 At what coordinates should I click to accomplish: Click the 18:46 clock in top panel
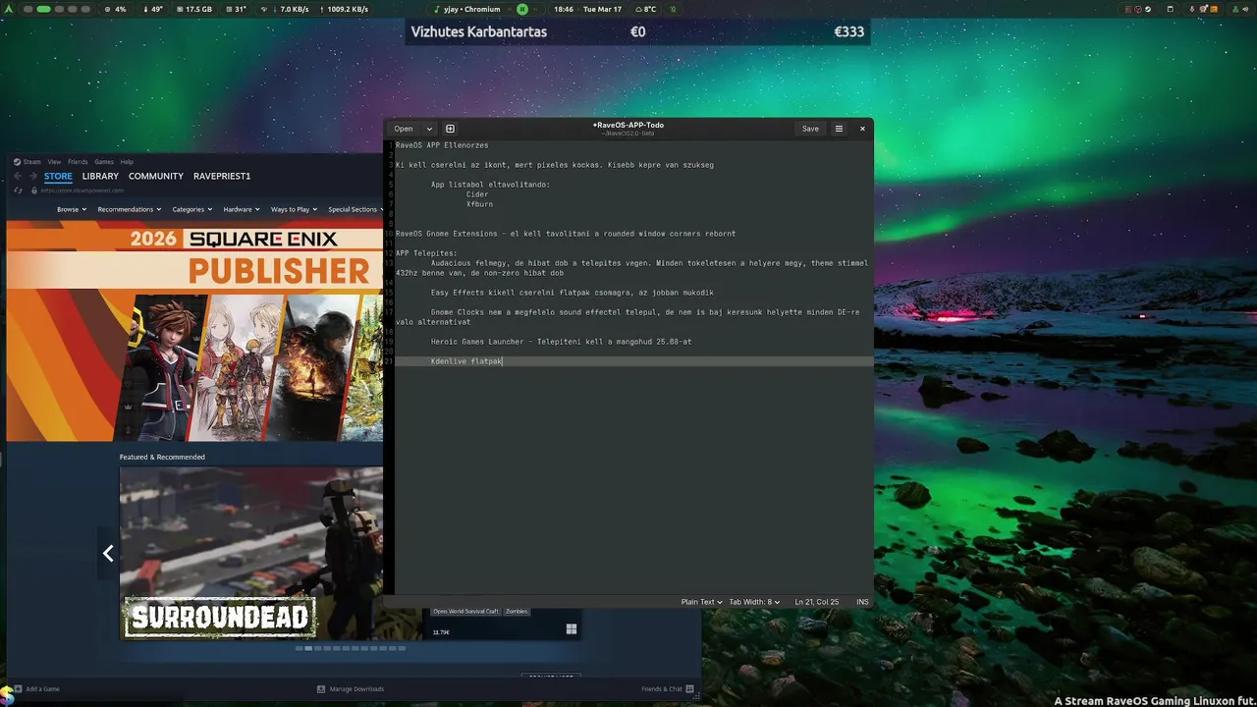coord(564,9)
